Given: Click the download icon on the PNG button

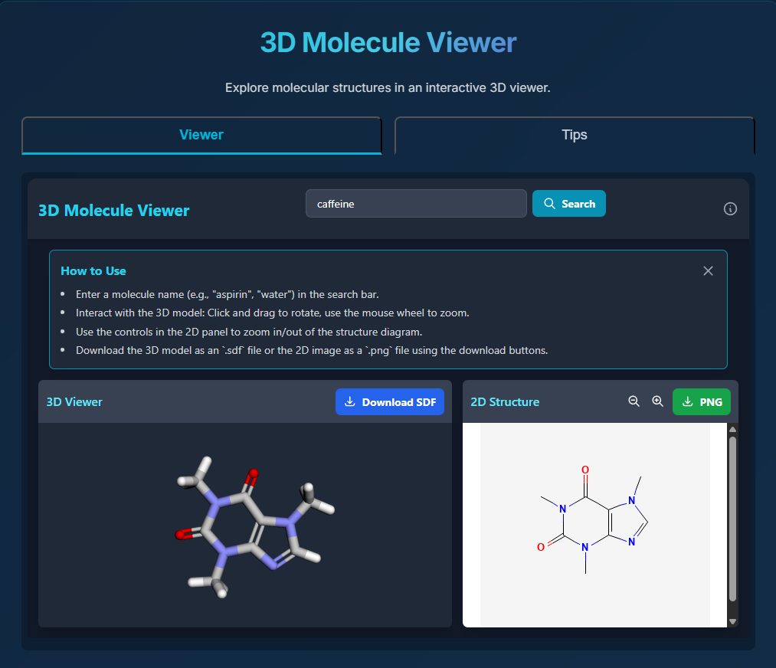Looking at the screenshot, I should click(x=688, y=401).
